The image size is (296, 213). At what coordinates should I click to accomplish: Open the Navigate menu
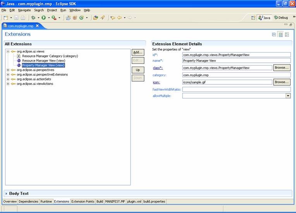[x=24, y=10]
